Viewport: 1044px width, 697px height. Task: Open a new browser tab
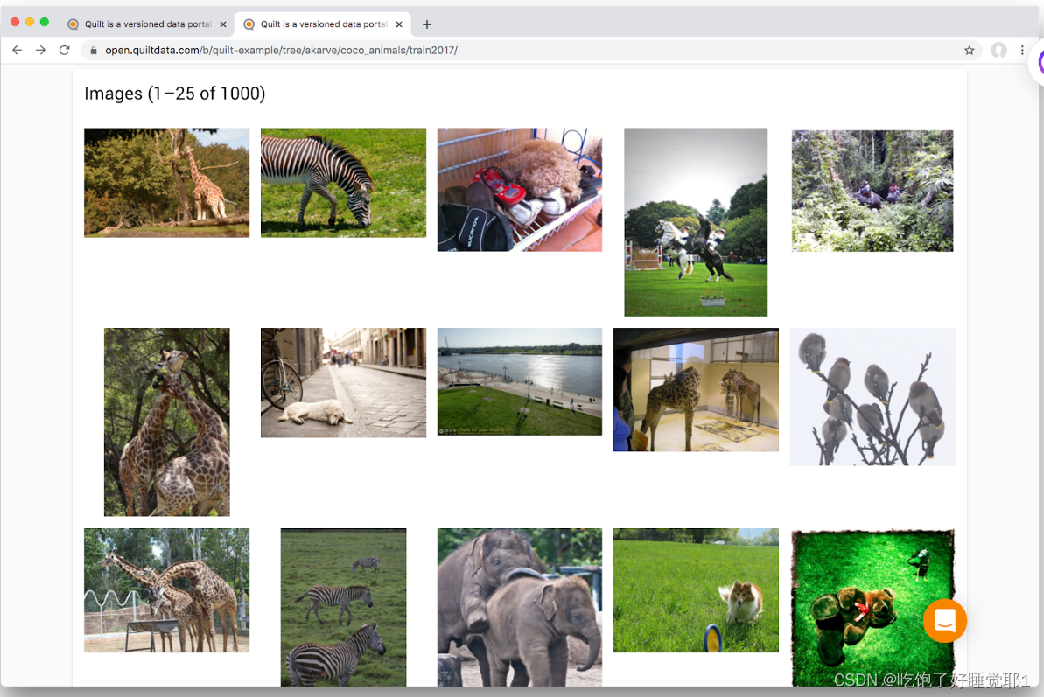click(x=427, y=24)
